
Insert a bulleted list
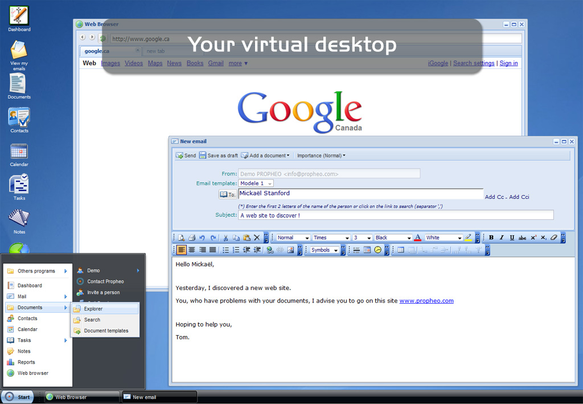225,250
